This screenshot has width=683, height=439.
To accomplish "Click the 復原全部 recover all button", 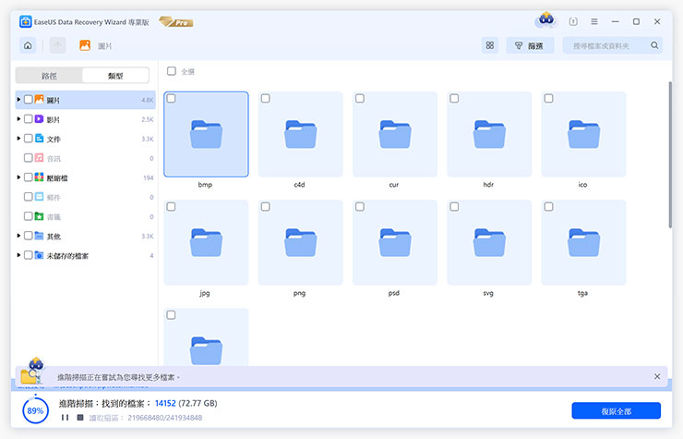I will (616, 410).
